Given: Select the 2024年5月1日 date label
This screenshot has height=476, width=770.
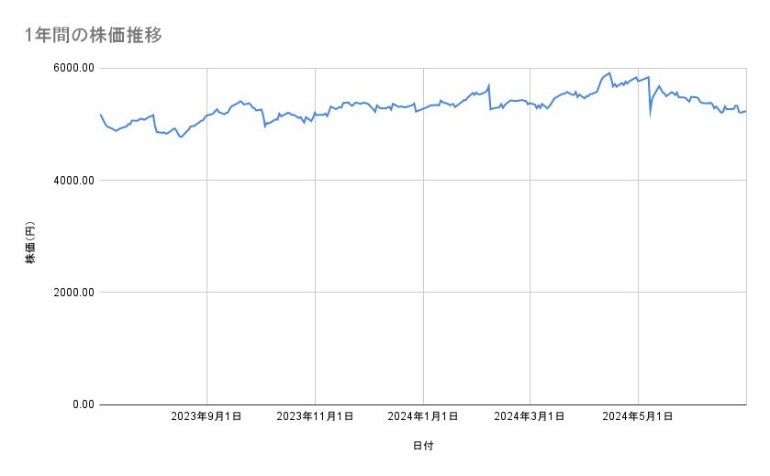Looking at the screenshot, I should click(x=638, y=416).
